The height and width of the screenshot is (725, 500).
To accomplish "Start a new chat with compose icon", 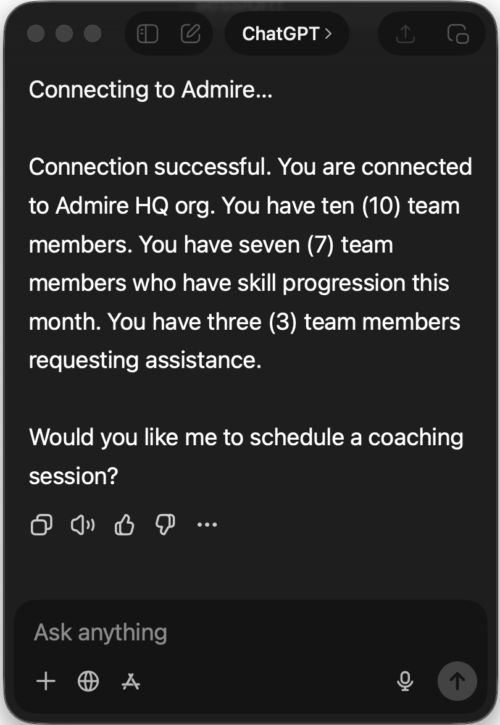I will [190, 33].
